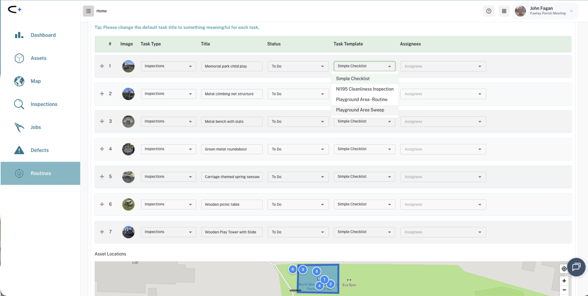Click the app logo in top-left corner
The width and height of the screenshot is (588, 296).
[x=15, y=10]
